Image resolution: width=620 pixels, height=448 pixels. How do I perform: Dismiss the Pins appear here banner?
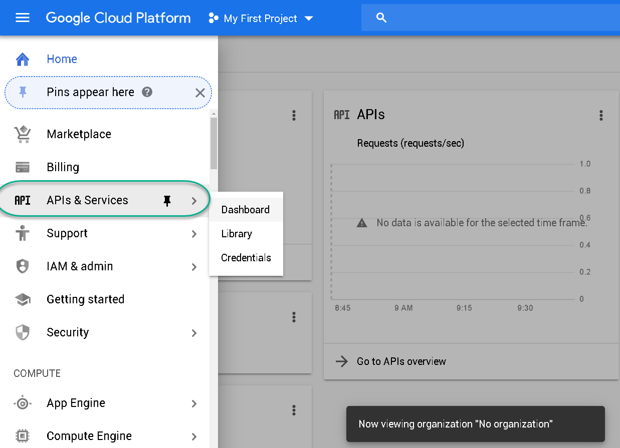pos(200,93)
